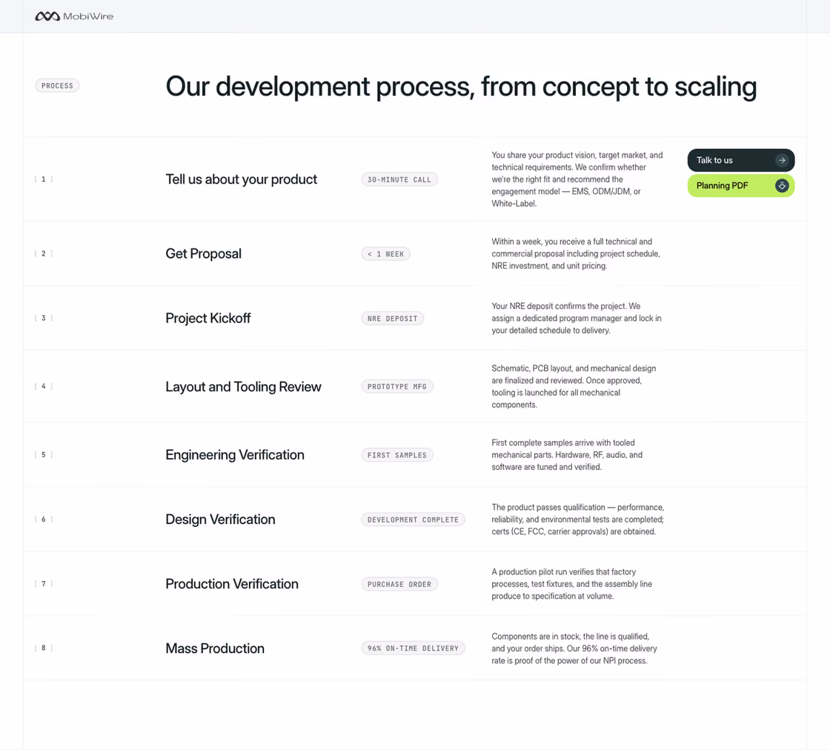Image resolution: width=830 pixels, height=750 pixels.
Task: Click the description starting 'Within a week'
Action: click(x=576, y=253)
